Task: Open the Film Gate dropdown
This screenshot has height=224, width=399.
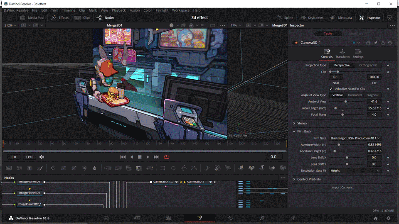Action: point(355,138)
